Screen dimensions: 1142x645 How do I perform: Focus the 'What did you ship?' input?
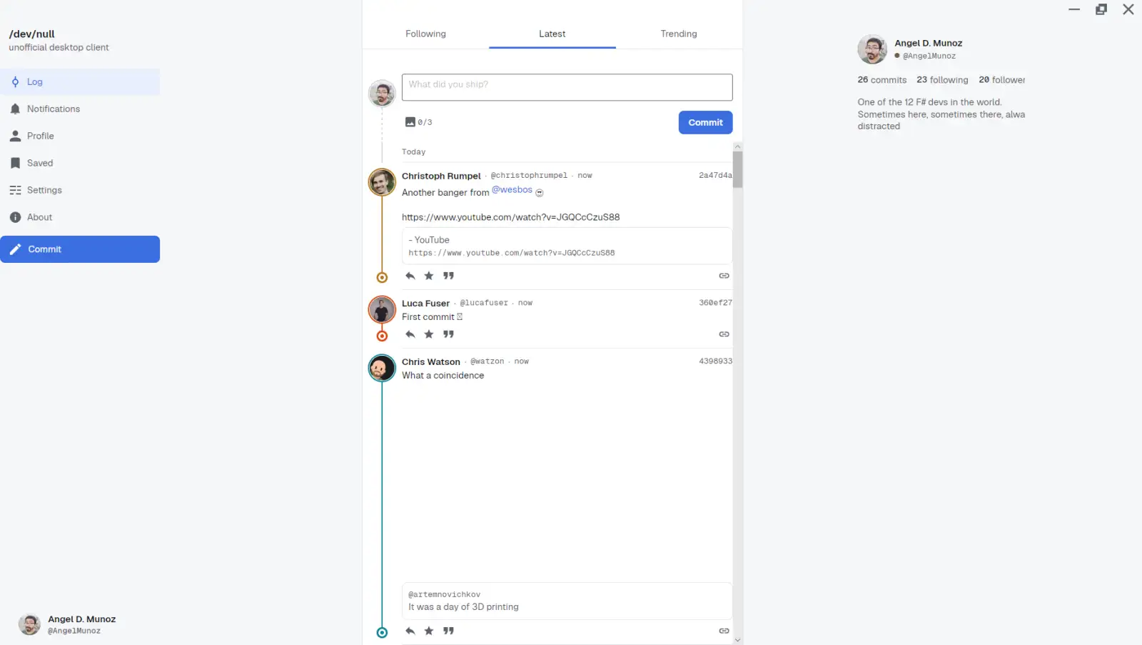(567, 87)
